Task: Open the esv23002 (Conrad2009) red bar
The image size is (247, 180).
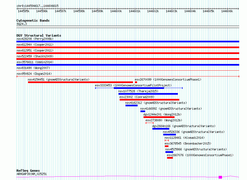Action: (x=150, y=100)
